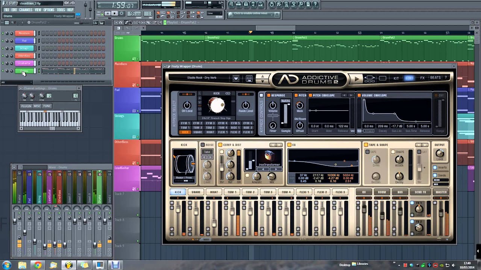The width and height of the screenshot is (481, 270).
Task: Mute the Snare channel in the drum mixer
Action: pos(190,203)
